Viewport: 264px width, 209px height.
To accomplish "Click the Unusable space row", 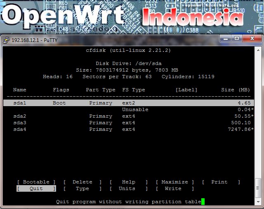I will [x=129, y=109].
